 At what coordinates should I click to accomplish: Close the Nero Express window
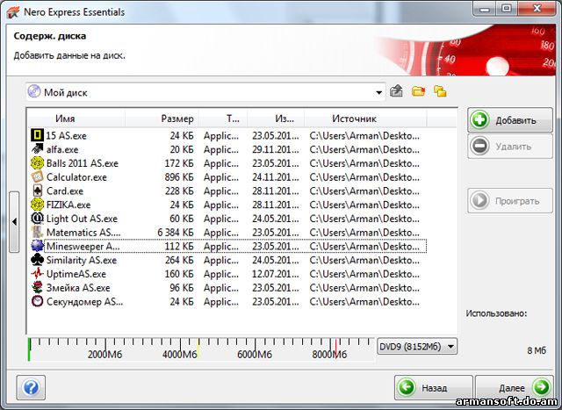click(x=537, y=9)
